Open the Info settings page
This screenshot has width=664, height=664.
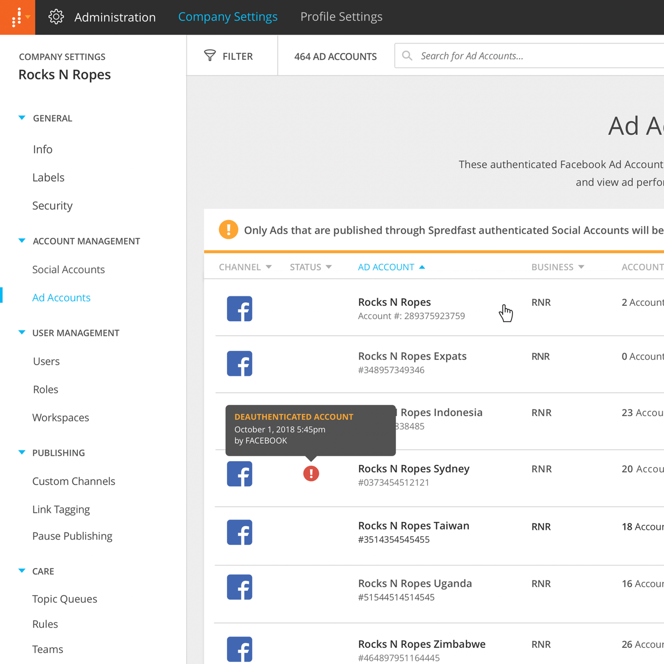(42, 149)
